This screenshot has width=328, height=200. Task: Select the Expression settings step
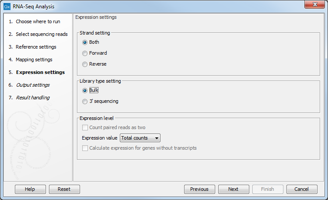(40, 72)
